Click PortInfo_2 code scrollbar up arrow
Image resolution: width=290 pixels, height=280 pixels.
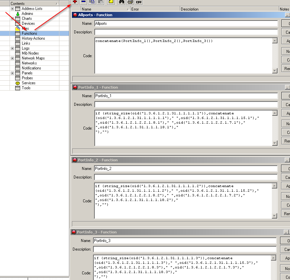(274, 186)
